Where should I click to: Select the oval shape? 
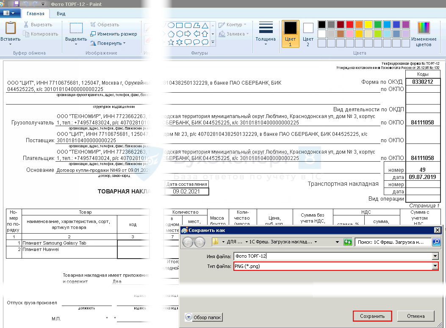point(171,25)
